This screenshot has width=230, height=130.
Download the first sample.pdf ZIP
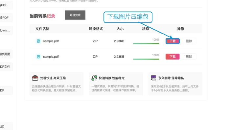[172, 41]
